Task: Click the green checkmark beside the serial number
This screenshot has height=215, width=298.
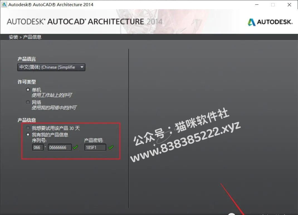Action: pos(75,147)
